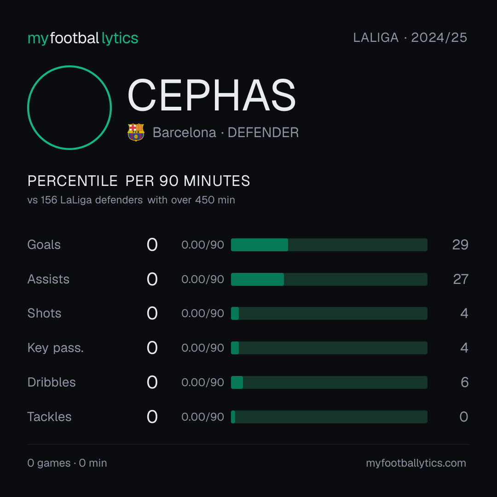Click the Barcelona club crest icon

click(x=136, y=132)
